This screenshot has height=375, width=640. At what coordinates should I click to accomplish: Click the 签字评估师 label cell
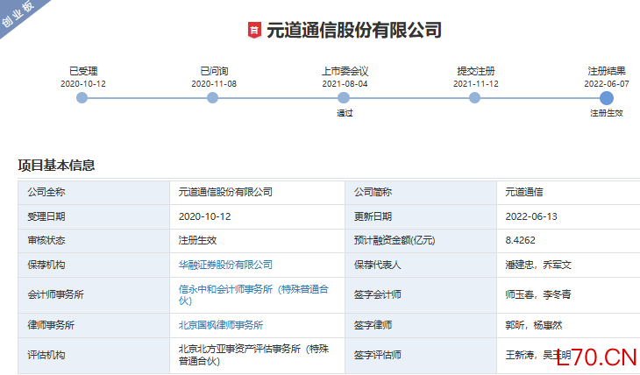pos(421,356)
